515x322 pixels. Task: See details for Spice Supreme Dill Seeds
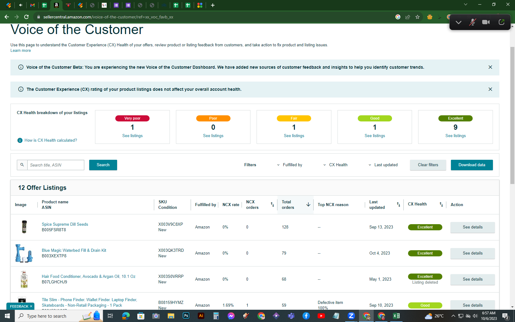[472, 227]
